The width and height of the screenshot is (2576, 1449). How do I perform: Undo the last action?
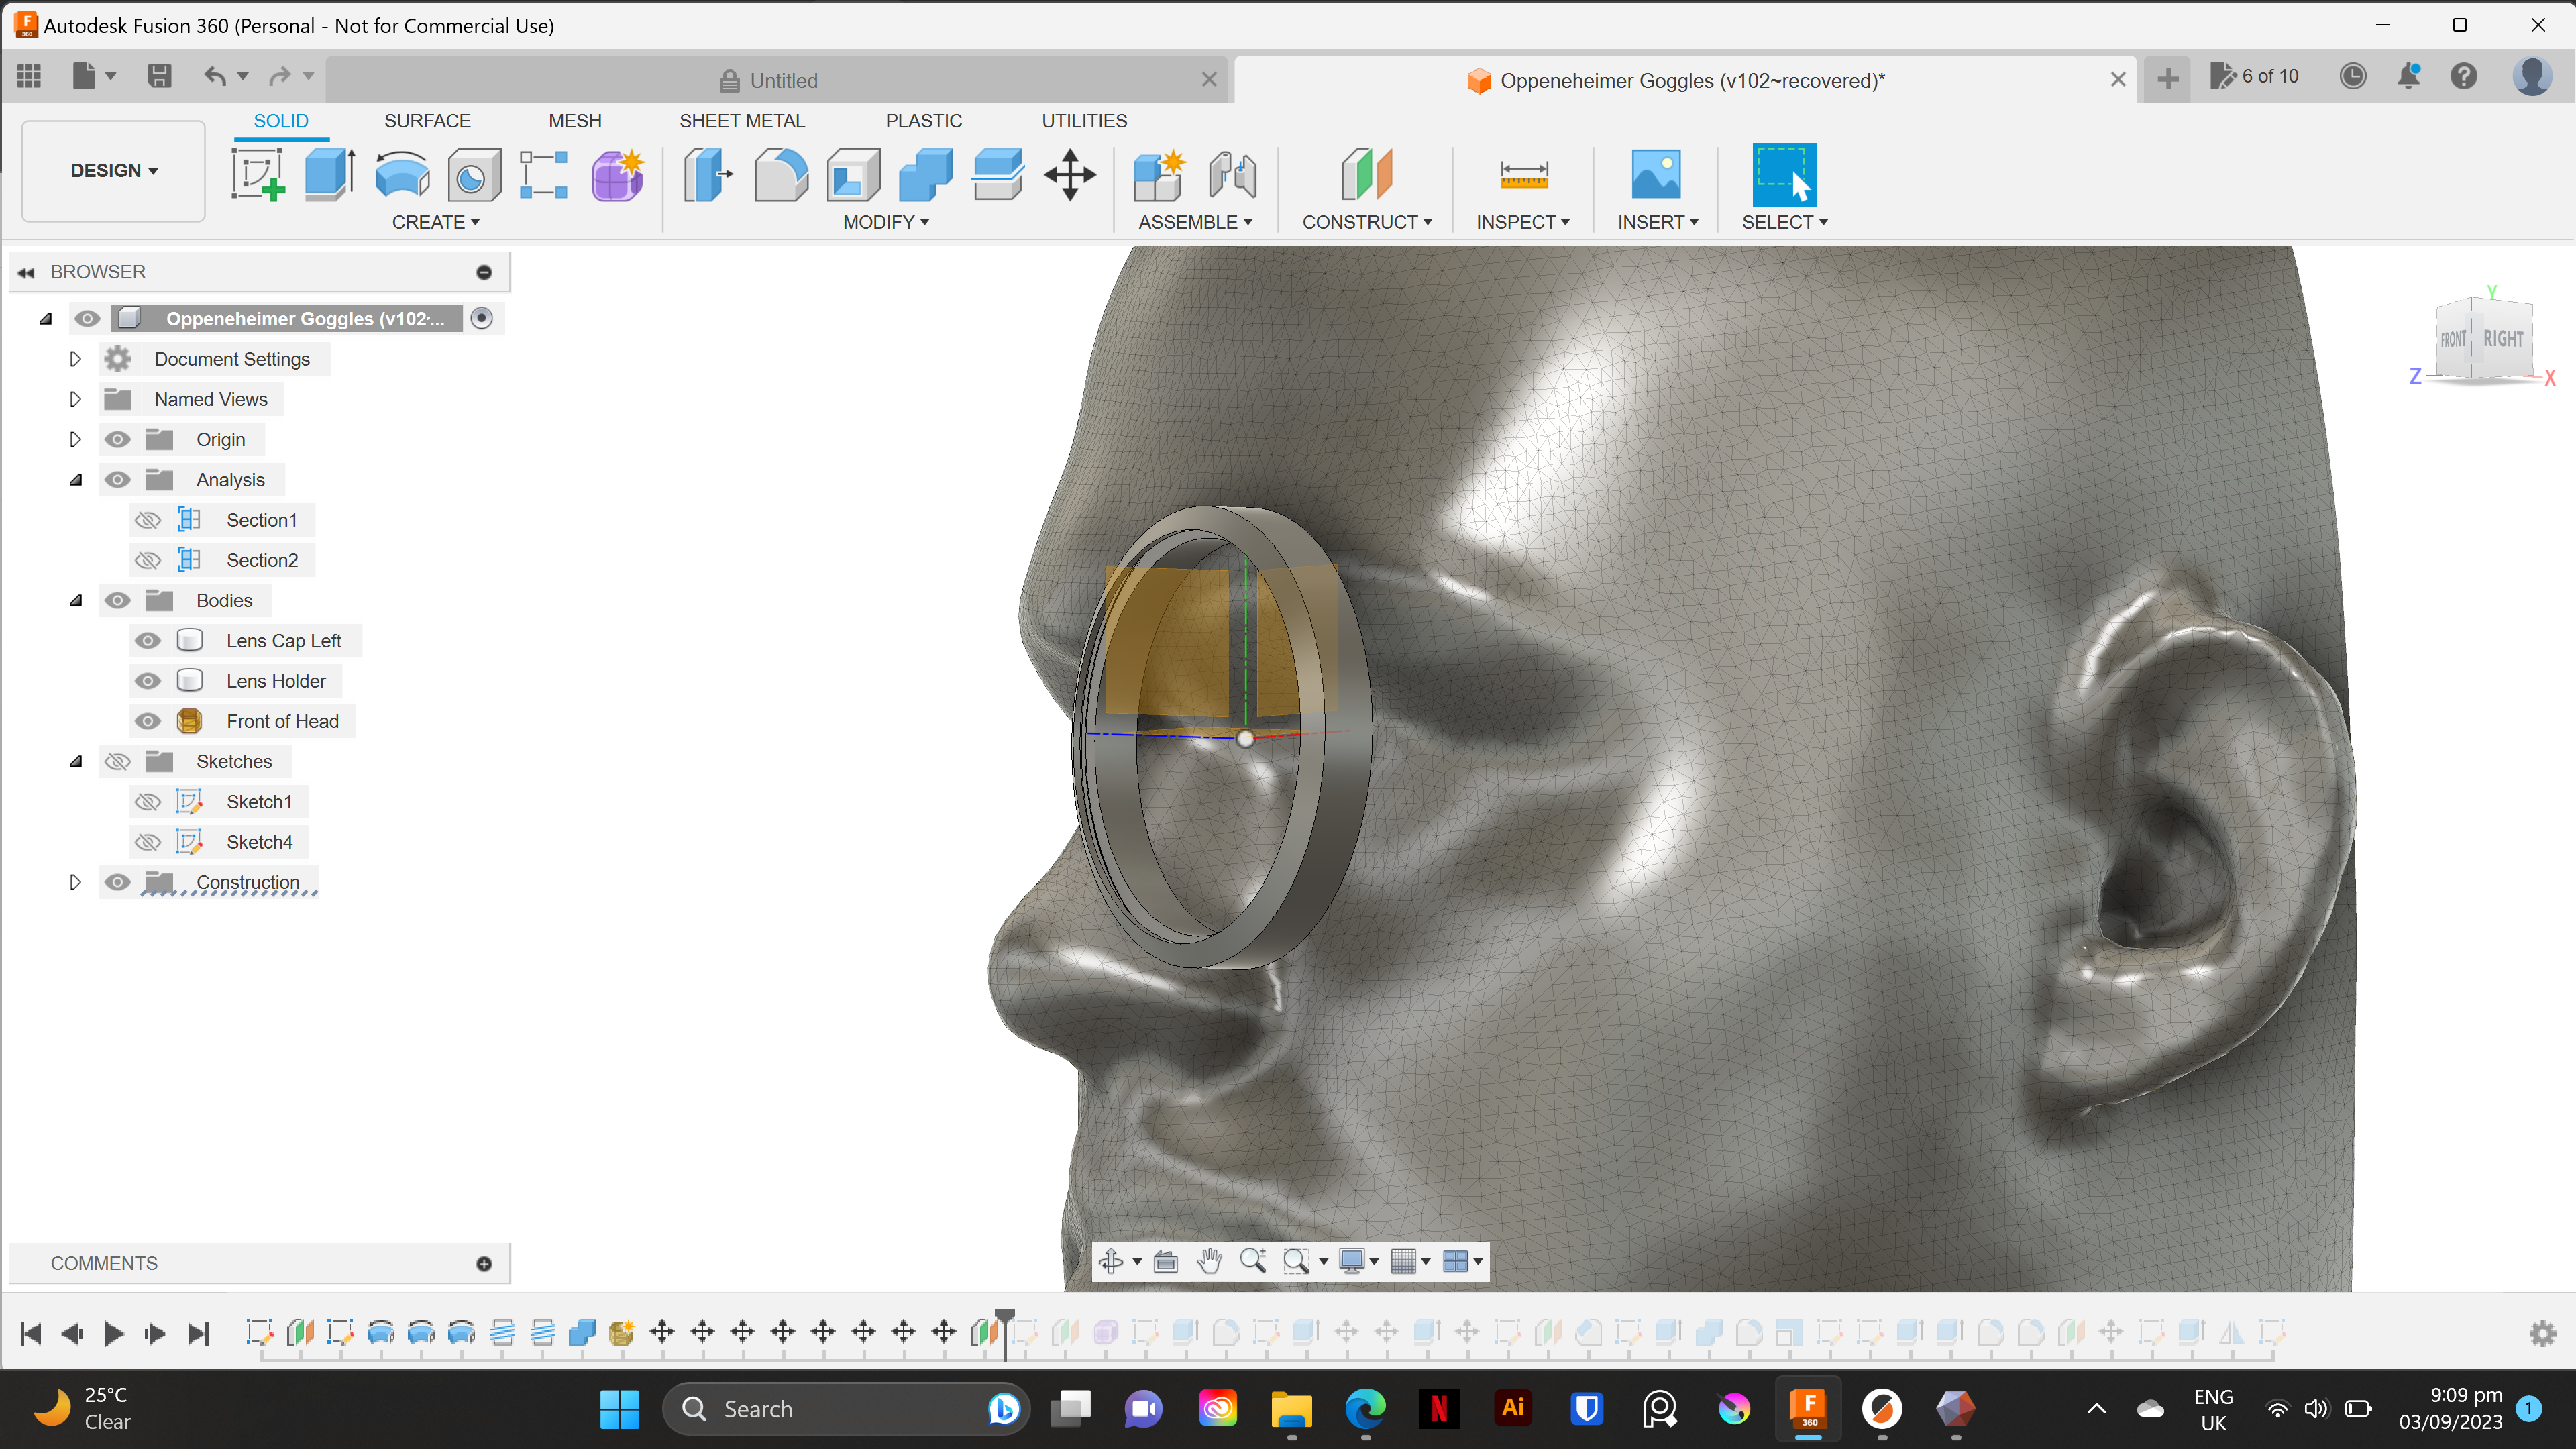point(215,76)
